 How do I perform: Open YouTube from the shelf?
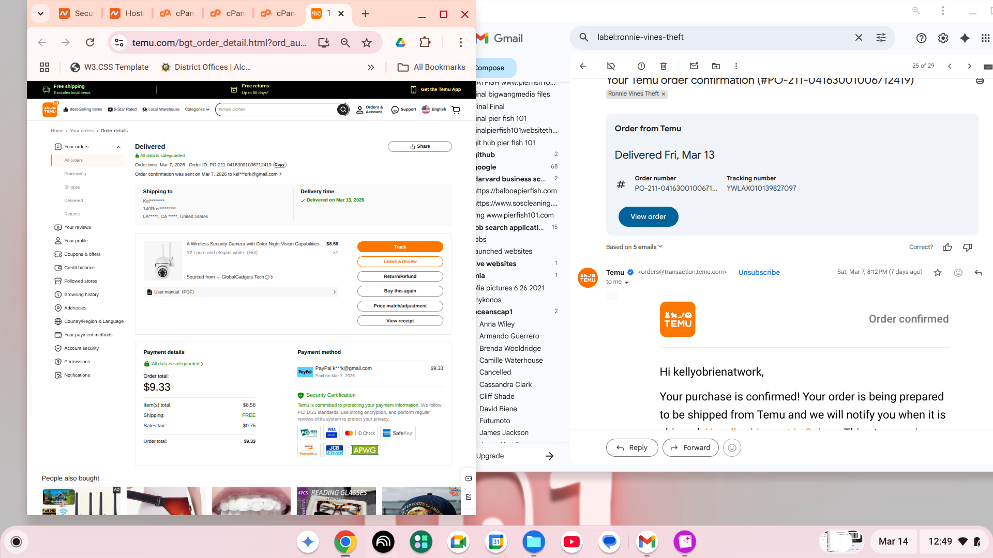[x=571, y=541]
